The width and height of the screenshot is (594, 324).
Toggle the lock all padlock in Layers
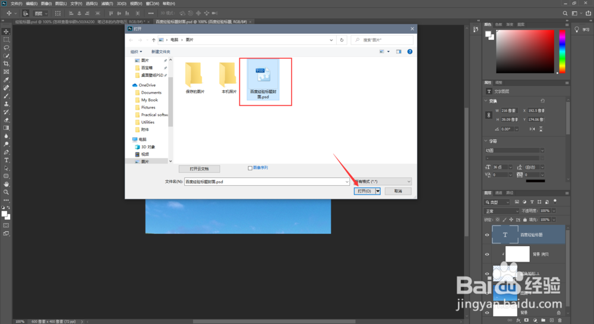525,220
